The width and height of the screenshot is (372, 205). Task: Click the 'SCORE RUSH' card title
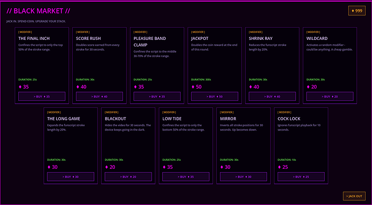point(88,38)
